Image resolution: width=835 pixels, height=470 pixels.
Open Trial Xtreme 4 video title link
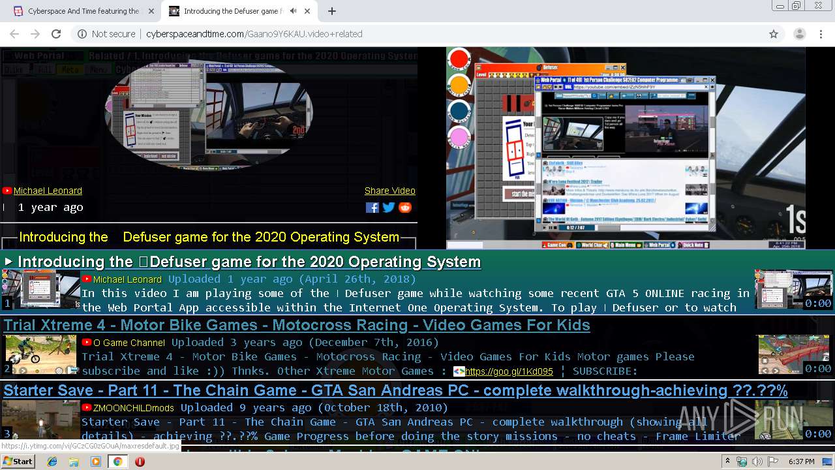297,325
